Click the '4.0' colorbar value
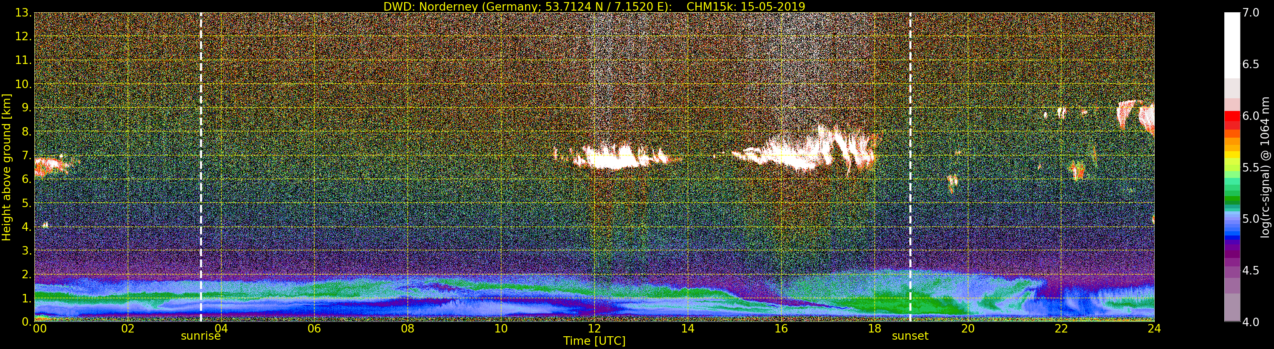Viewport: 1274px width, 349px height. (1251, 322)
